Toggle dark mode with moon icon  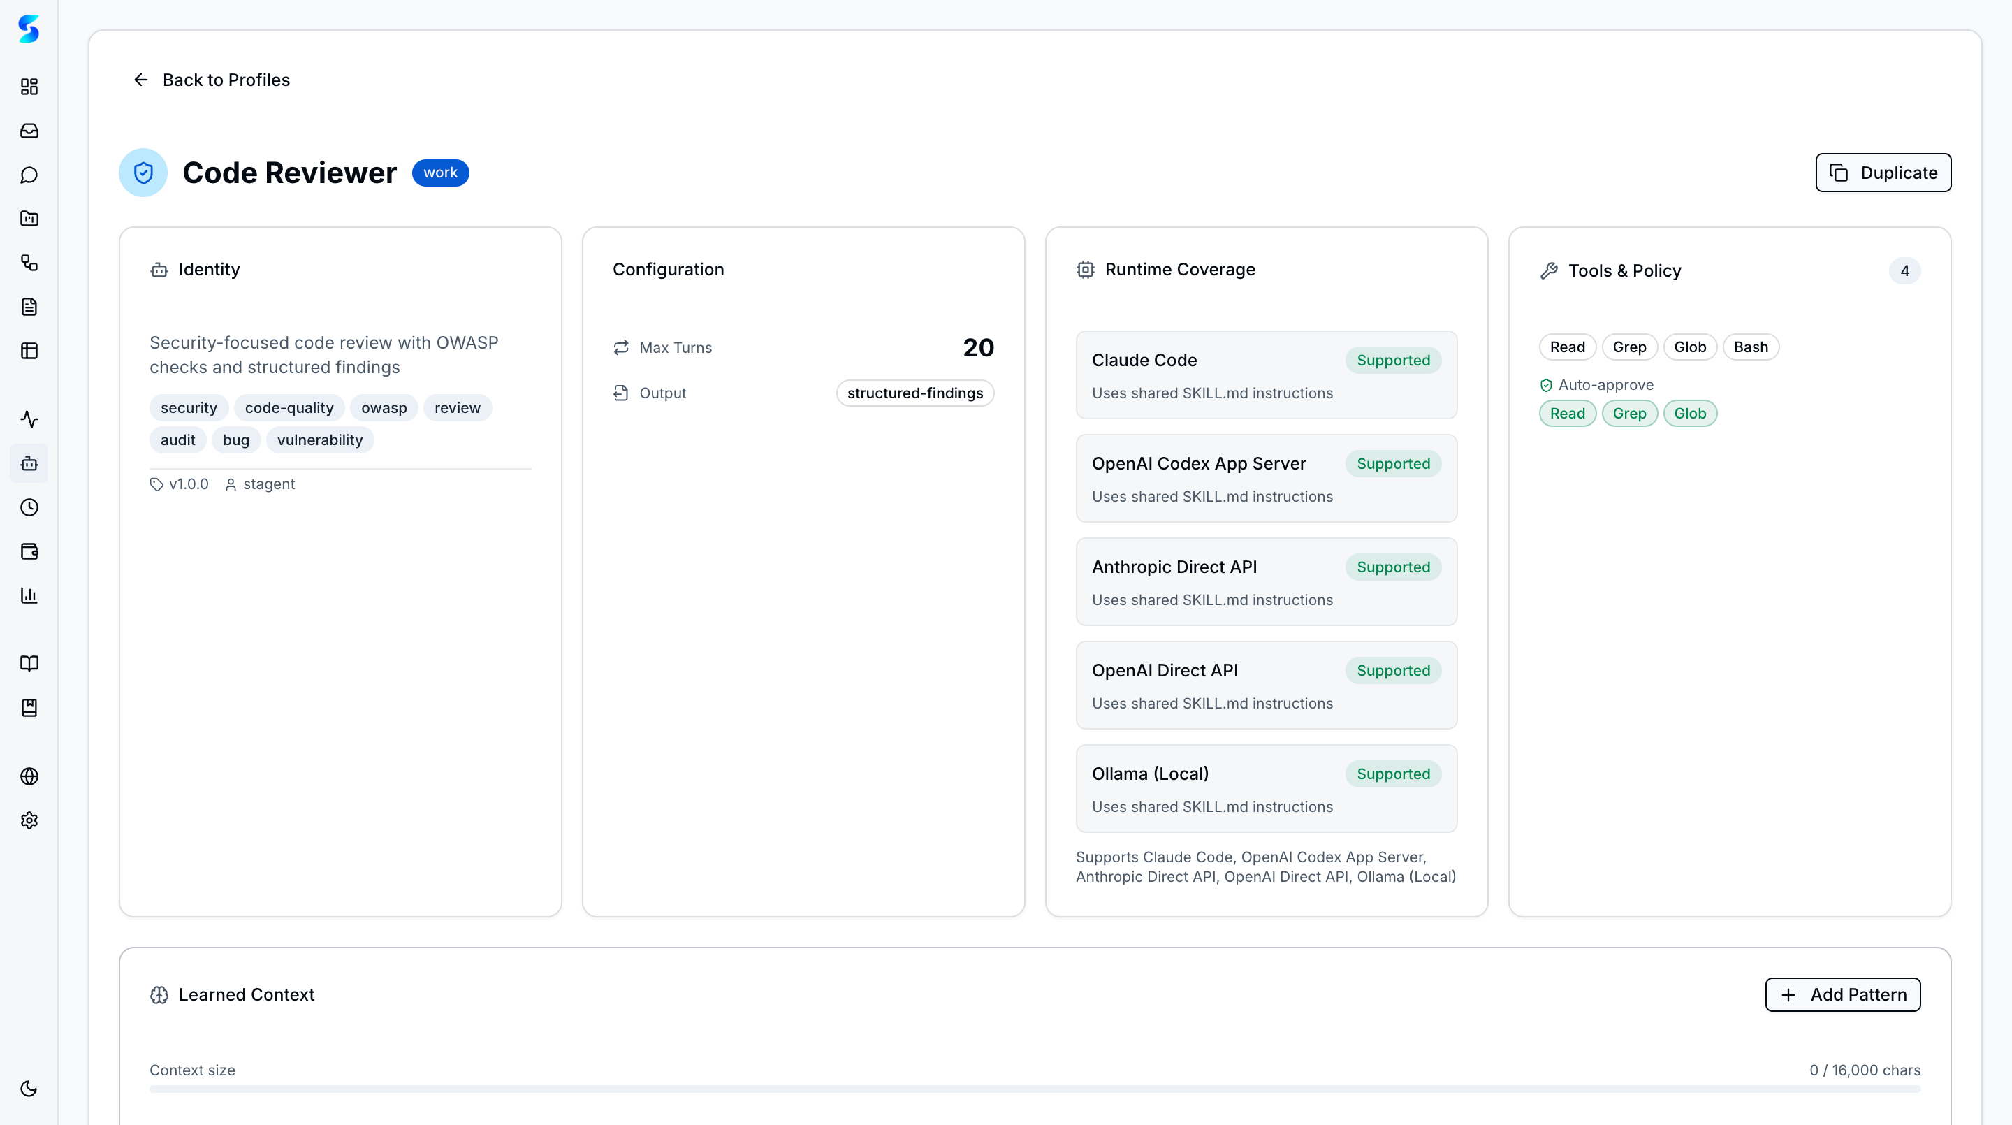click(29, 1088)
